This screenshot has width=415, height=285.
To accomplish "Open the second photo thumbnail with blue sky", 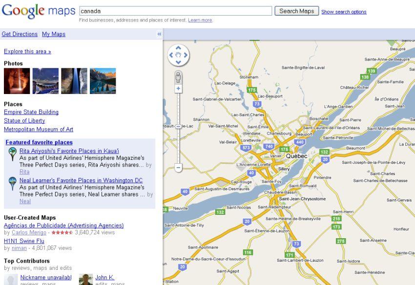I will (45, 81).
